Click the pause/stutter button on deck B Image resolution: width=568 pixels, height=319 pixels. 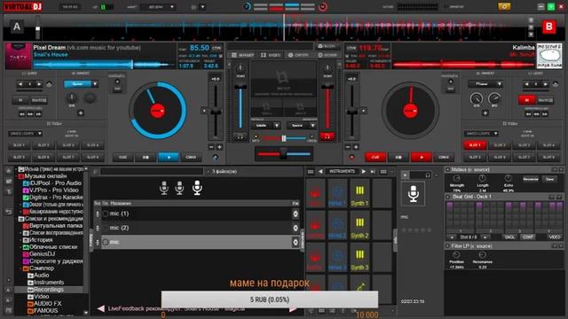[x=398, y=158]
